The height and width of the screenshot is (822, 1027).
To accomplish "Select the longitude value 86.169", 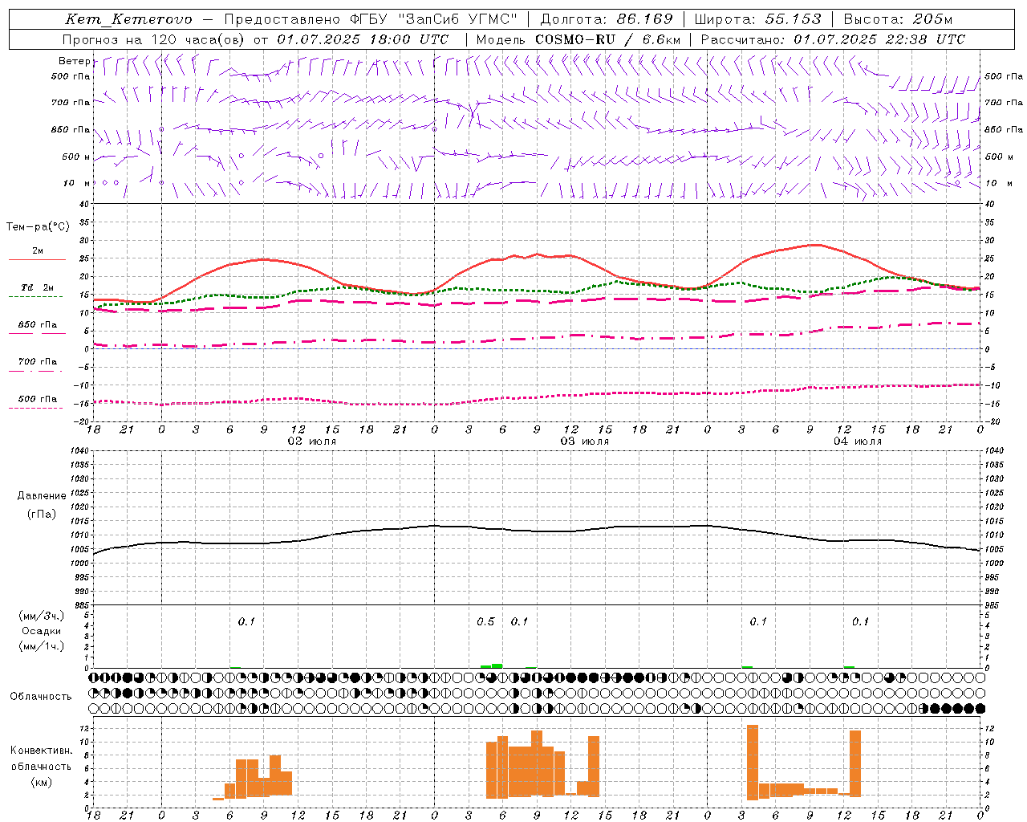I will [645, 19].
